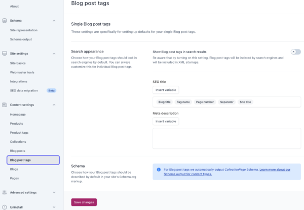Click Insert variable under SEO title
The width and height of the screenshot is (304, 210).
[166, 89]
